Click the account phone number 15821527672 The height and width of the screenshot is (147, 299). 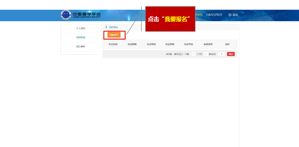pyautogui.click(x=214, y=15)
